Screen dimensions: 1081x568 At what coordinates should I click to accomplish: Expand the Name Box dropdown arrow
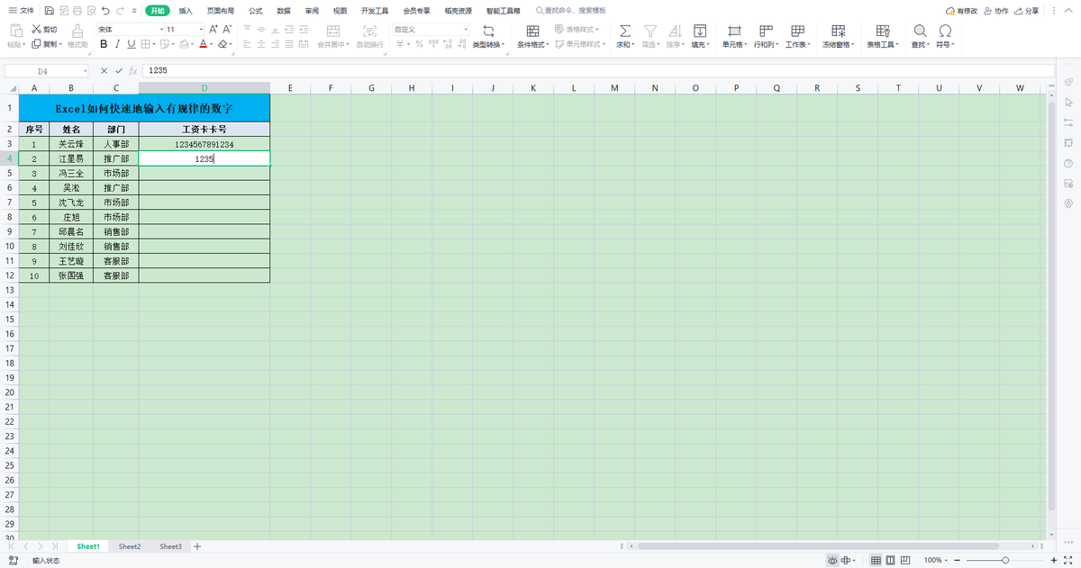[x=86, y=70]
